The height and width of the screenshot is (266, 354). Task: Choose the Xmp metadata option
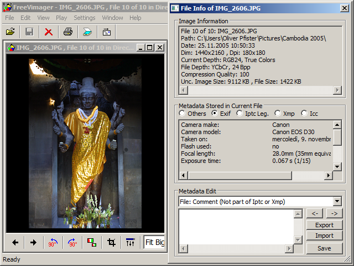click(278, 114)
